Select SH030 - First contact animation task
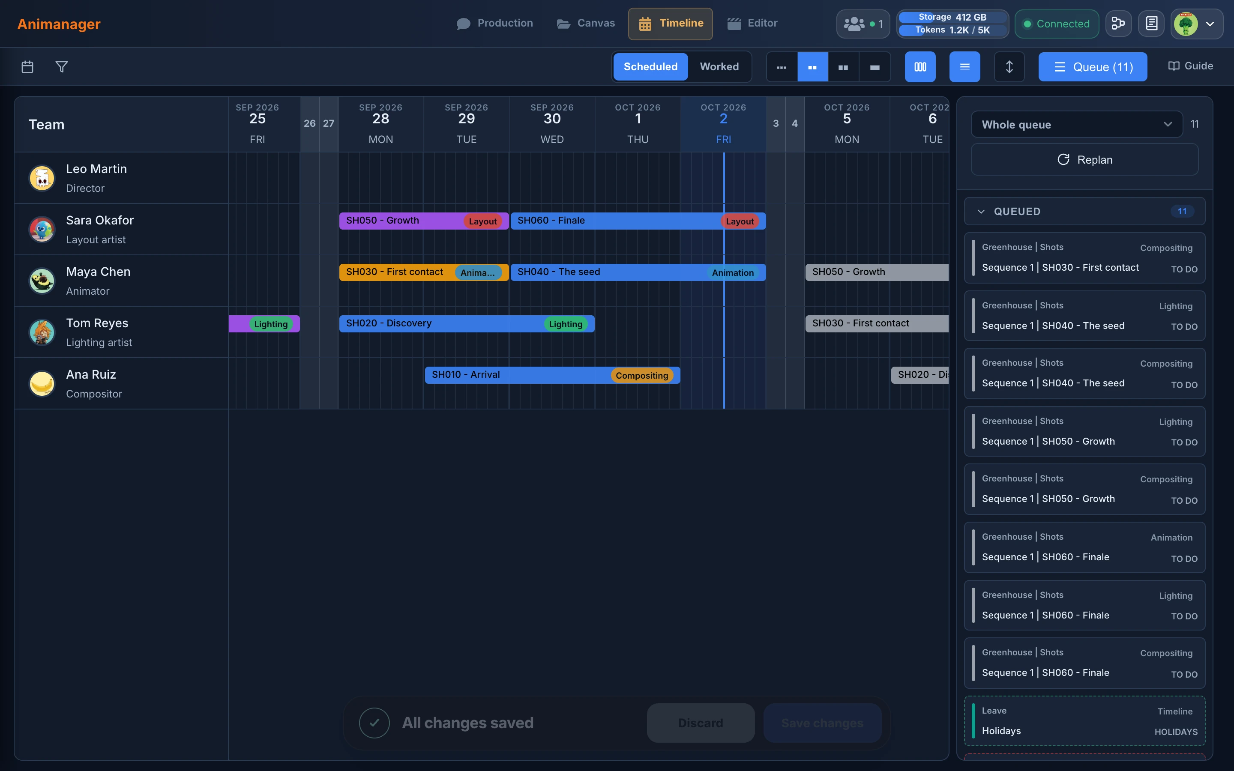This screenshot has width=1234, height=771. coord(424,272)
